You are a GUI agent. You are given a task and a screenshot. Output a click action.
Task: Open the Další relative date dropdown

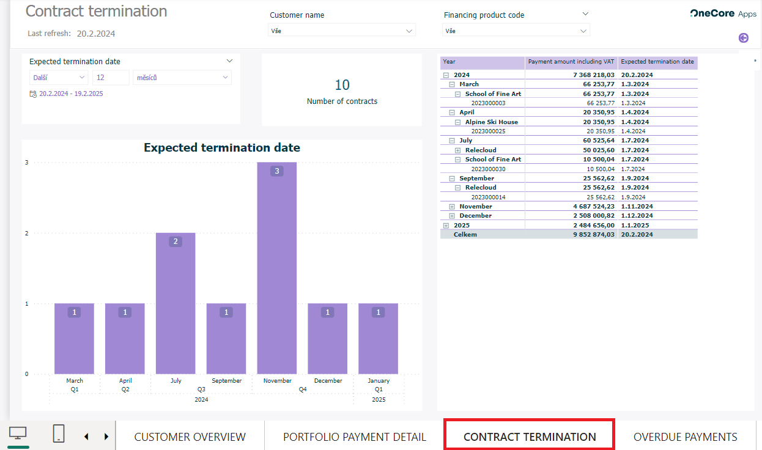59,78
